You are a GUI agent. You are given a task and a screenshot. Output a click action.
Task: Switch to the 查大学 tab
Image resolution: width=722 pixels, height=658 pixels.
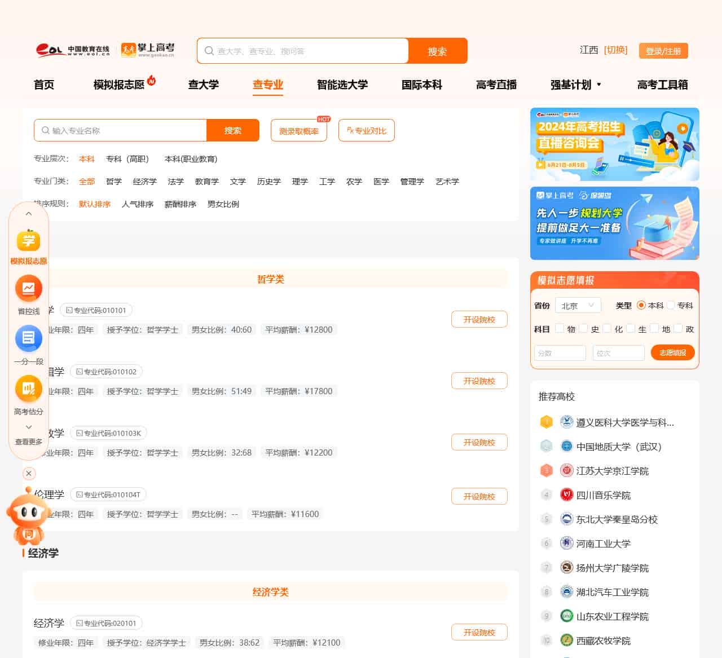point(204,85)
